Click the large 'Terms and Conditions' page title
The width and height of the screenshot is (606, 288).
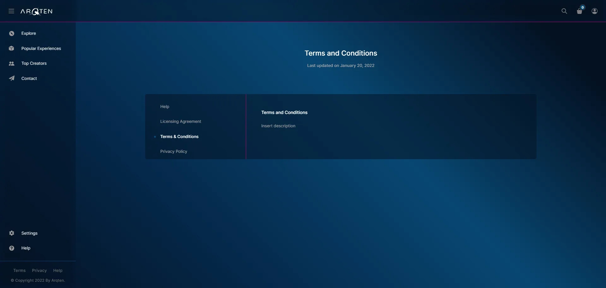tap(341, 53)
